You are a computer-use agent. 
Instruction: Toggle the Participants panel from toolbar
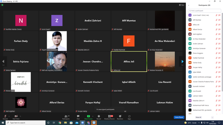click(66, 117)
